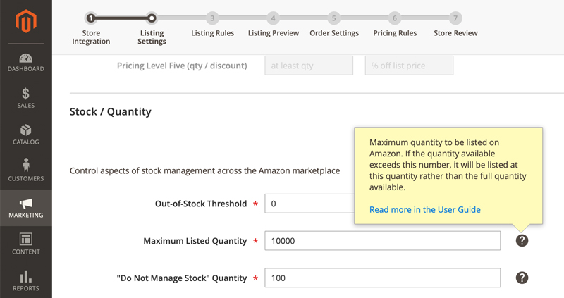Jump to step 5 Order Settings
The image size is (564, 298).
(333, 18)
